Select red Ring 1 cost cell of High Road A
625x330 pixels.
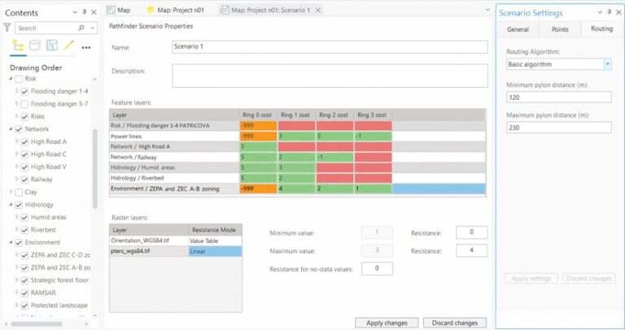point(296,146)
